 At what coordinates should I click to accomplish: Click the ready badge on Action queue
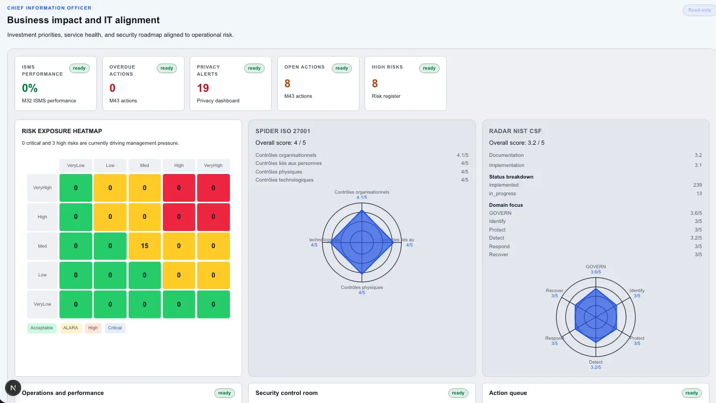tap(691, 393)
